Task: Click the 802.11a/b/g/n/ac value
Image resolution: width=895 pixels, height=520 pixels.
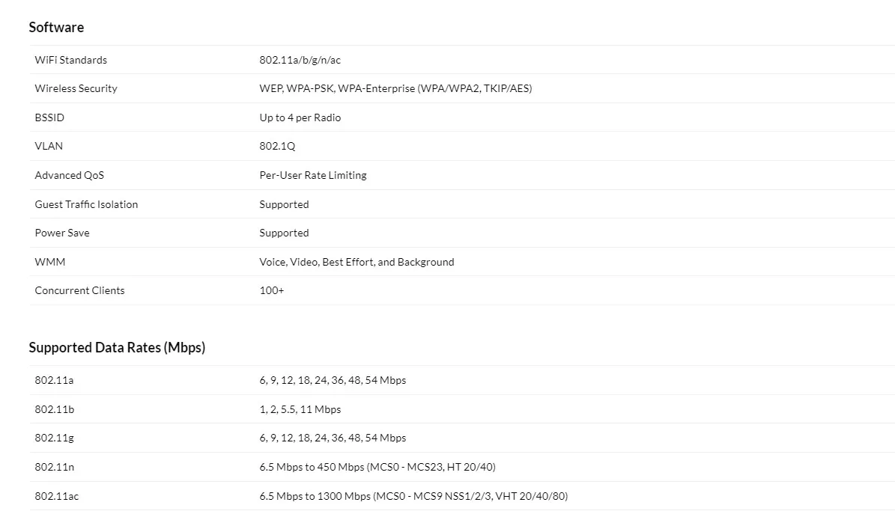Action: click(300, 60)
